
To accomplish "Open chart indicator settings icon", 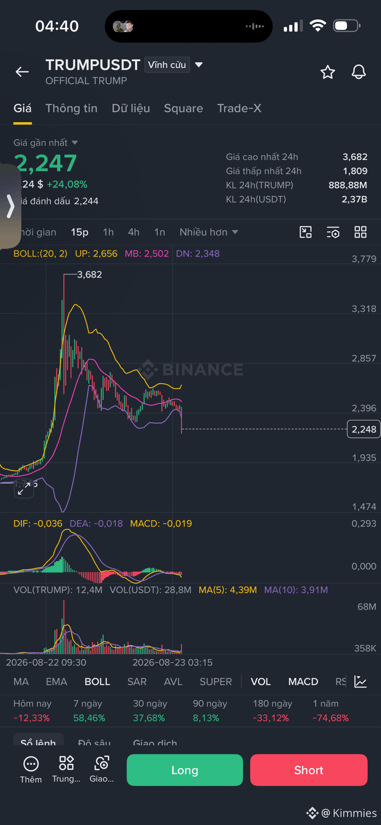I will coord(333,232).
